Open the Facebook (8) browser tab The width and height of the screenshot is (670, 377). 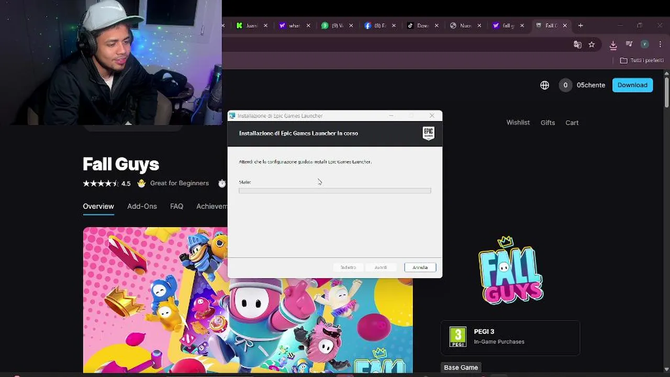375,26
